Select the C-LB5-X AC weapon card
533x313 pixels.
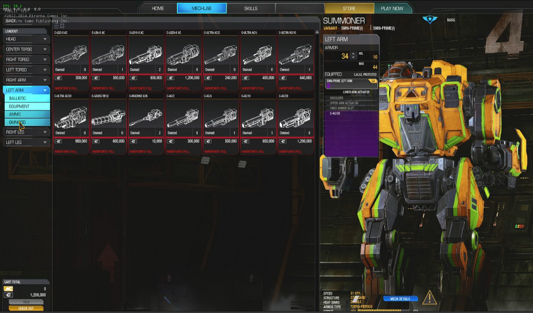(x=108, y=61)
